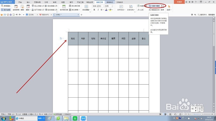Open 文字方向 text direction dropdown
Viewport: 216px width, 121px height.
131,8
